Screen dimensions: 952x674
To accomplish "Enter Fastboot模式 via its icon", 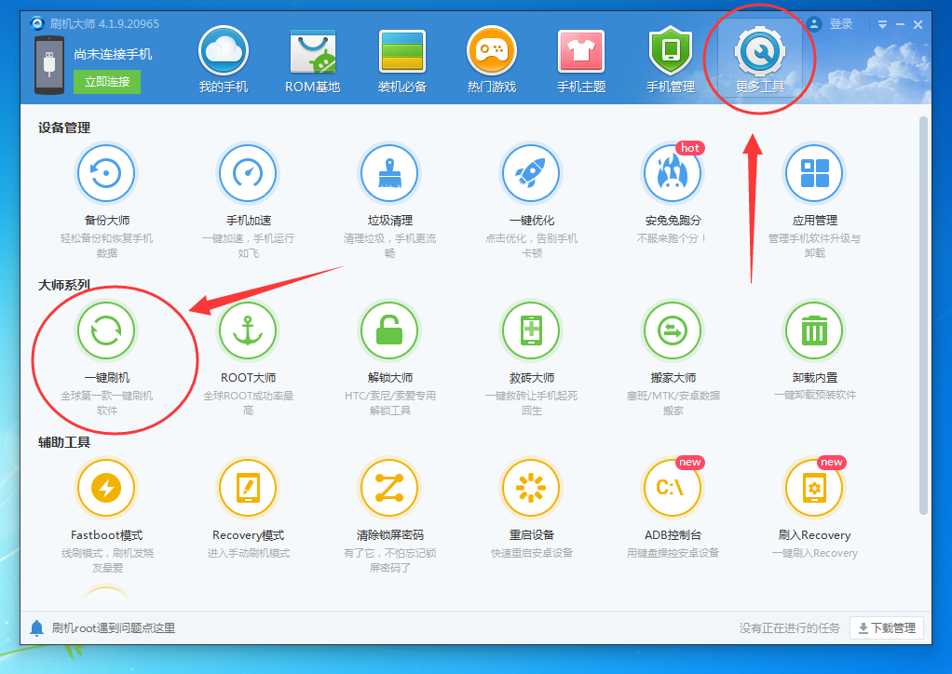I will coord(106,488).
